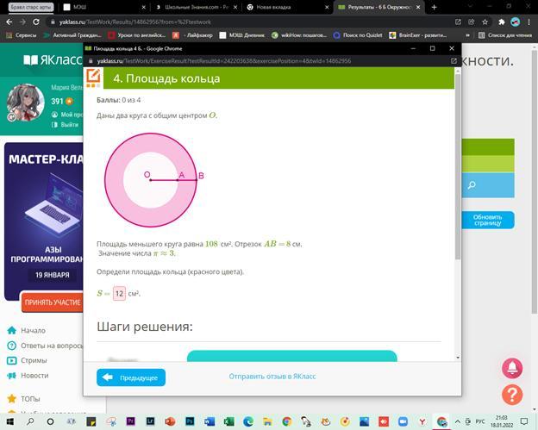Show hidden system tray icons
The height and width of the screenshot is (430, 538).
pos(458,421)
